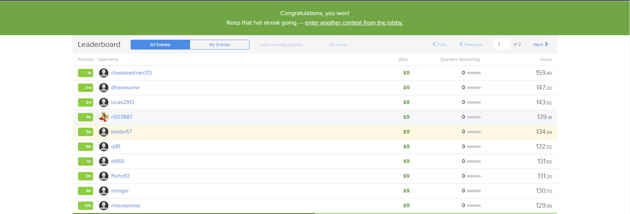
Task: Click score 139.18 for n553887
Action: coord(544,117)
